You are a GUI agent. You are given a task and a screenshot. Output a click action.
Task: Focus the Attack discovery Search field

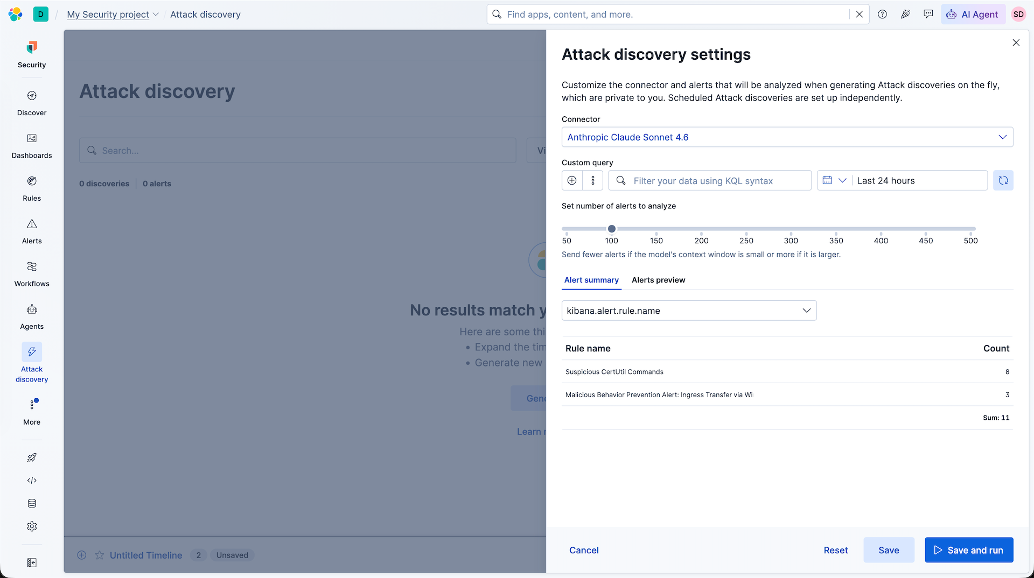point(298,151)
